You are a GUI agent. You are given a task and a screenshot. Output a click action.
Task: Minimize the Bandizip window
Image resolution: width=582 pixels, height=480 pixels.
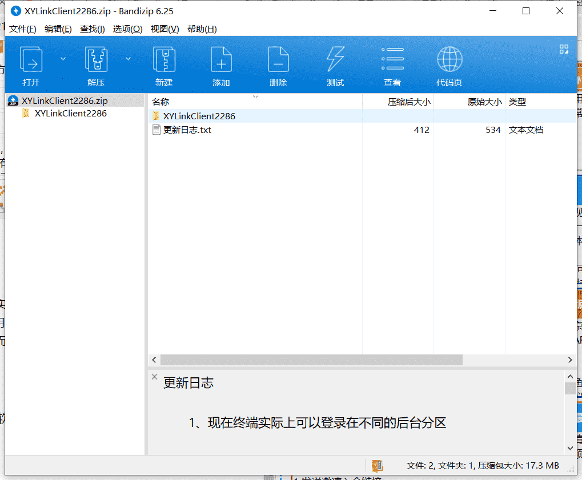tap(493, 11)
